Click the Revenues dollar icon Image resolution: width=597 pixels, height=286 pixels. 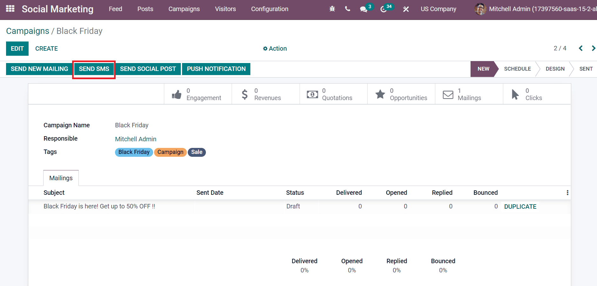[x=245, y=94]
